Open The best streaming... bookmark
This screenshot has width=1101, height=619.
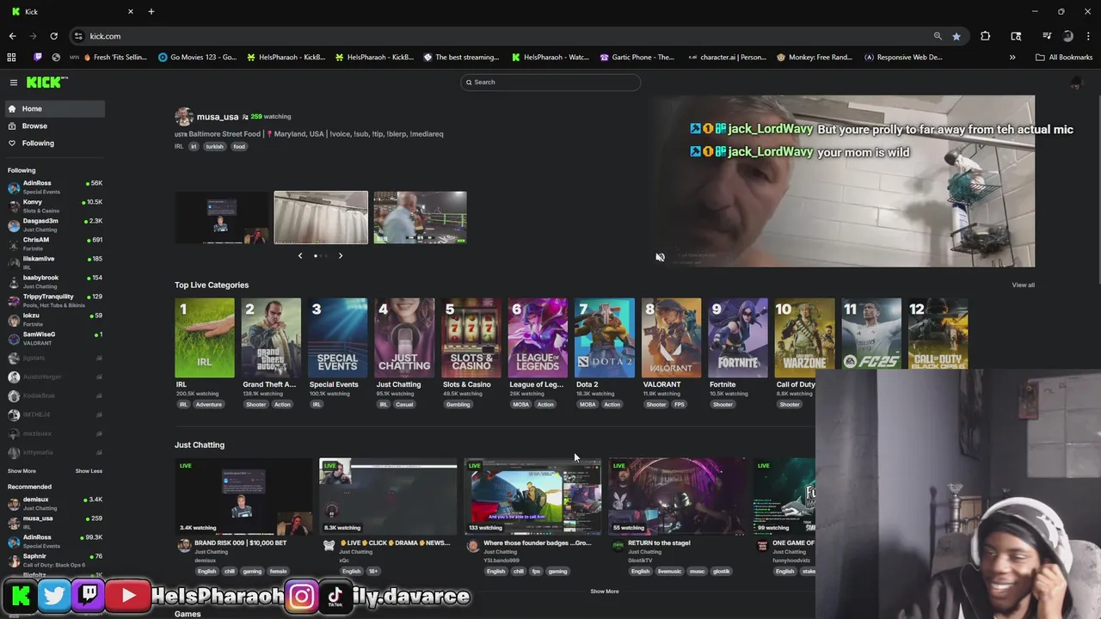(x=461, y=58)
